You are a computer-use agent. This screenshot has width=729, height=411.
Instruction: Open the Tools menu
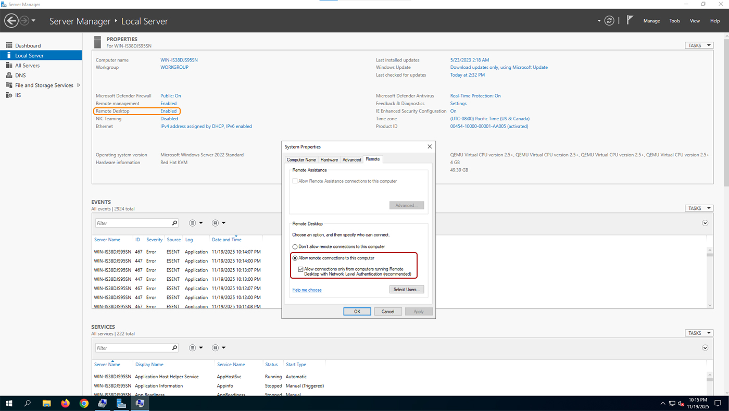(674, 21)
